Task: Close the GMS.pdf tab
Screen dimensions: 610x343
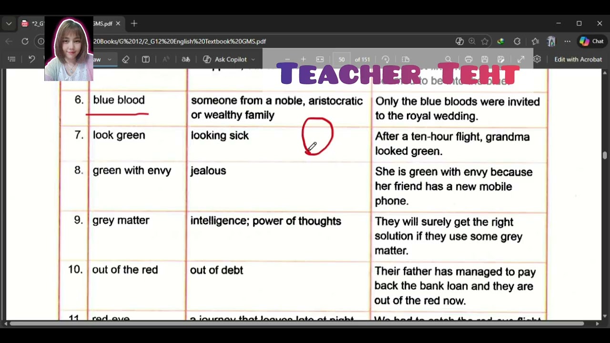Action: (118, 23)
